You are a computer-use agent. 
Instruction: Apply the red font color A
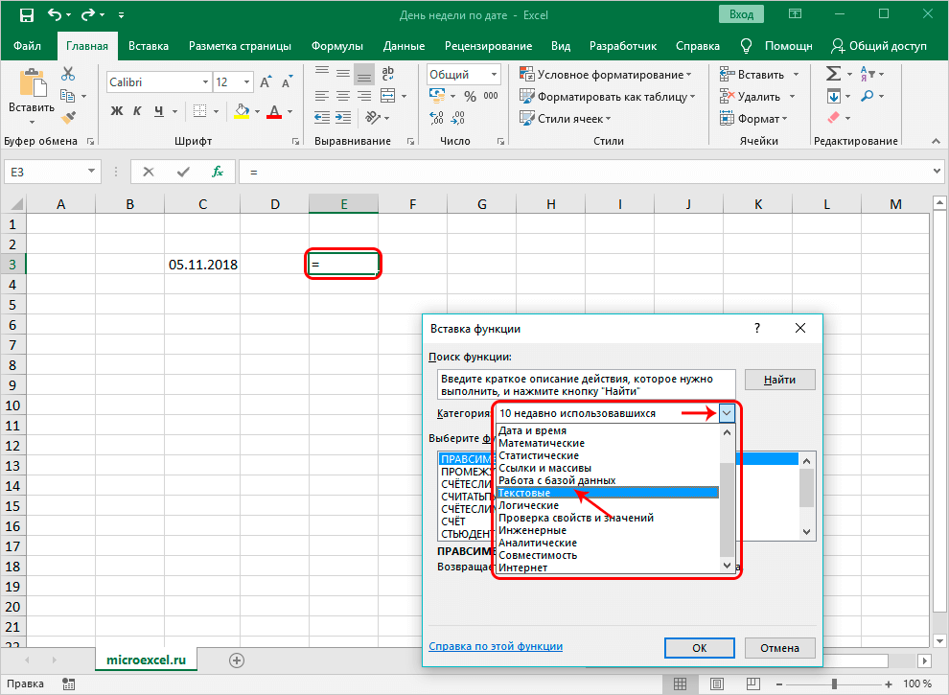pyautogui.click(x=274, y=111)
